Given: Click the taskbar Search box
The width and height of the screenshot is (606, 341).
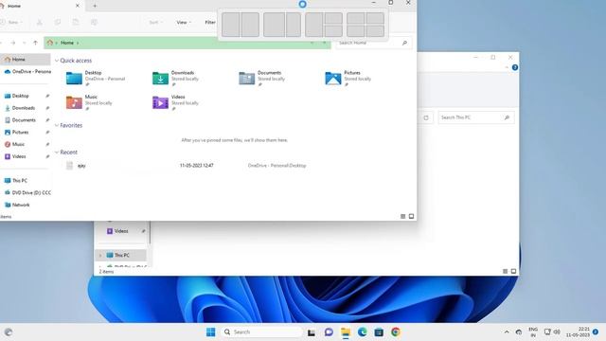Looking at the screenshot, I should coord(262,332).
